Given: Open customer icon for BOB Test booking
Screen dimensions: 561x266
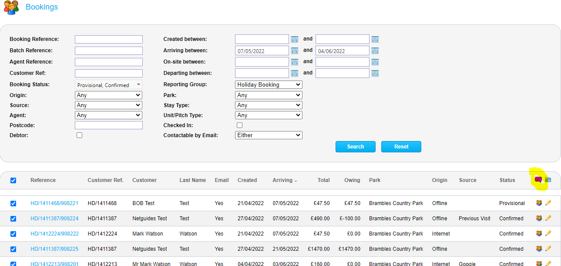Looking at the screenshot, I should (539, 203).
